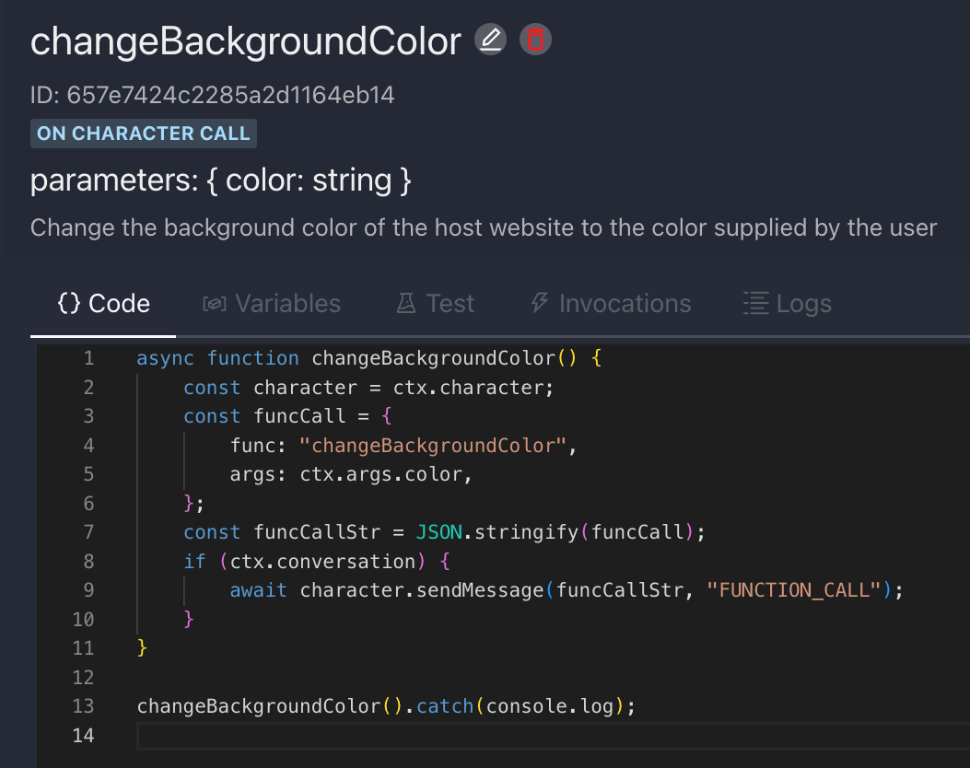Click the changeBackgroundColor().catch(console.log) line

(x=386, y=706)
